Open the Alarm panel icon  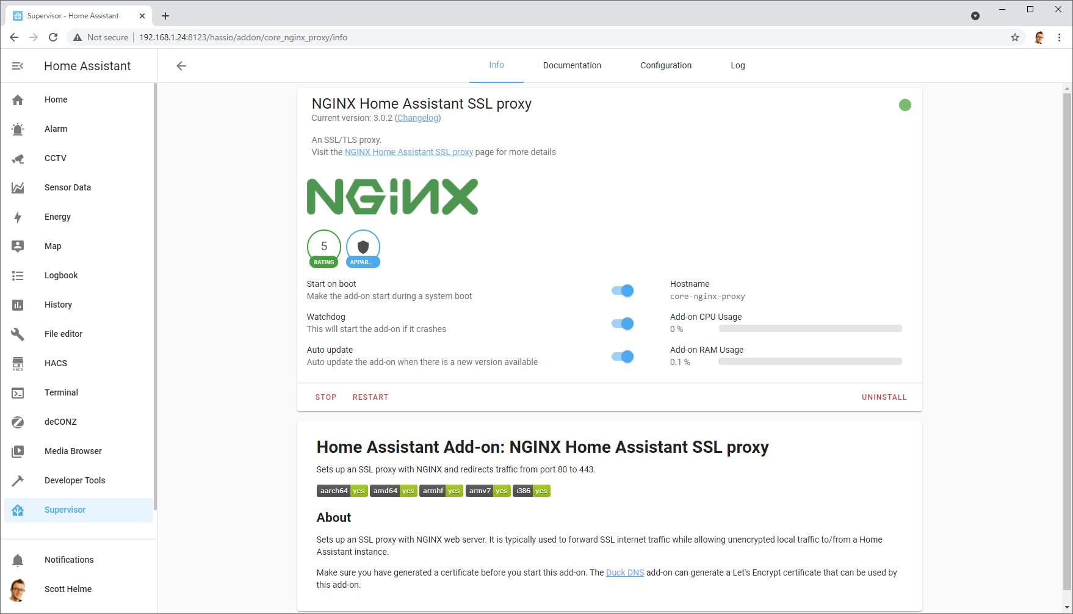click(18, 129)
